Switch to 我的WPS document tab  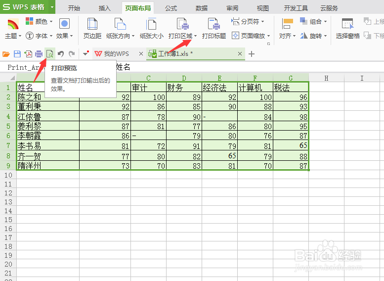click(116, 54)
